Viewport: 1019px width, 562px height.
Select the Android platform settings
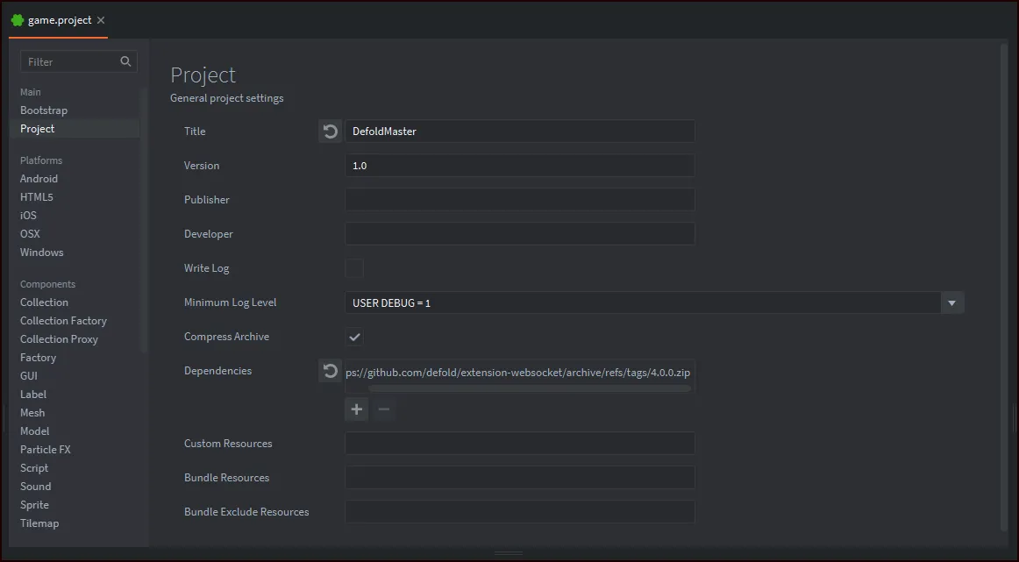click(39, 178)
